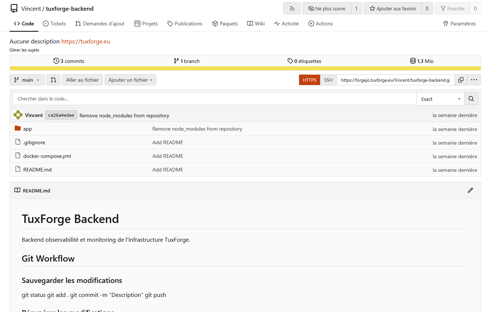The width and height of the screenshot is (487, 312).
Task: Open the https://tuxforge.eu link
Action: tap(85, 41)
